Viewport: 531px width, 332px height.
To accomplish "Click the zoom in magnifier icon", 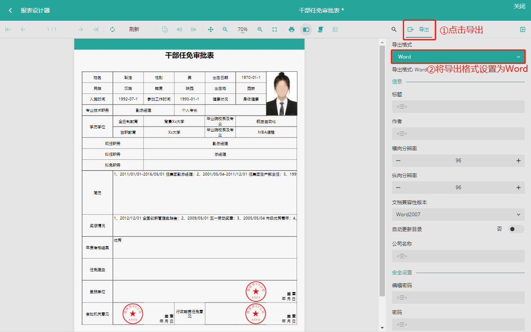I will (x=260, y=29).
